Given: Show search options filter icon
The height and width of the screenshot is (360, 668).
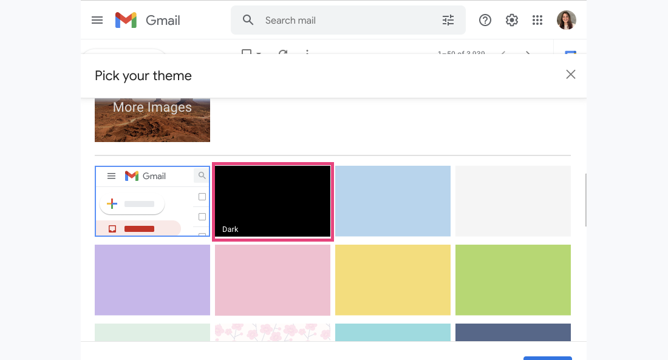Looking at the screenshot, I should [448, 20].
